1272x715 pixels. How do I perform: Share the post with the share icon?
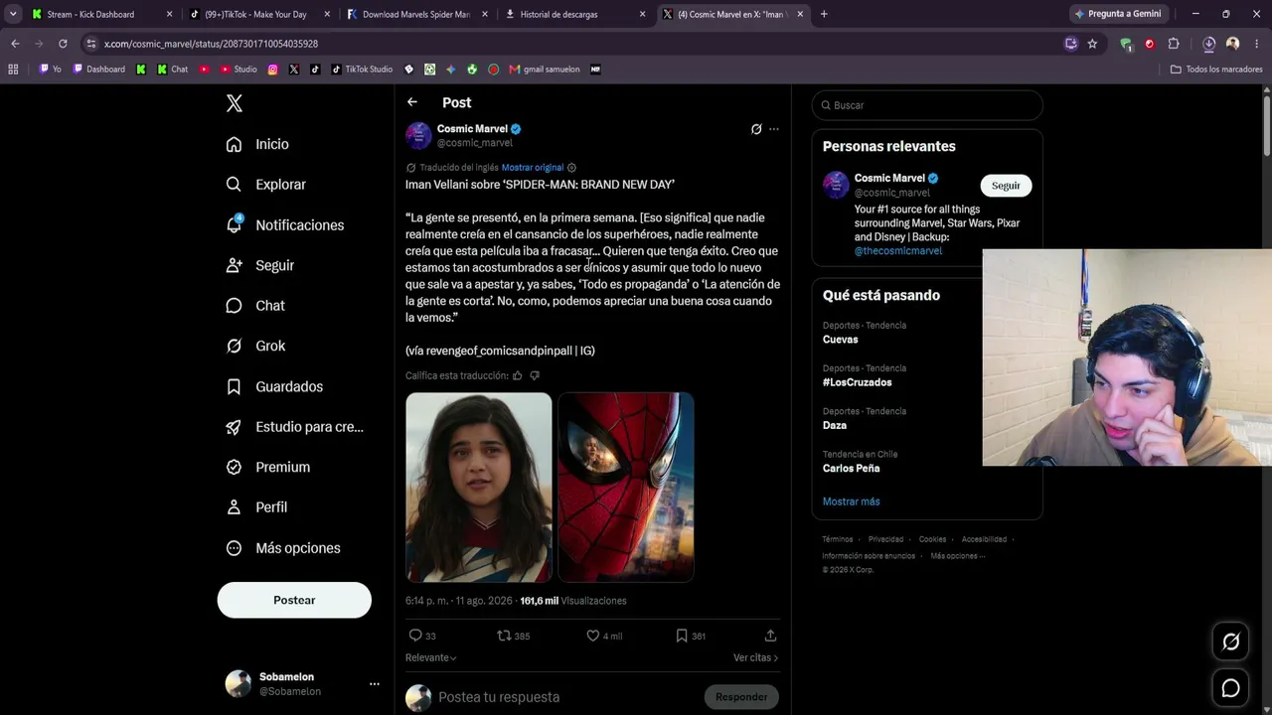(770, 636)
